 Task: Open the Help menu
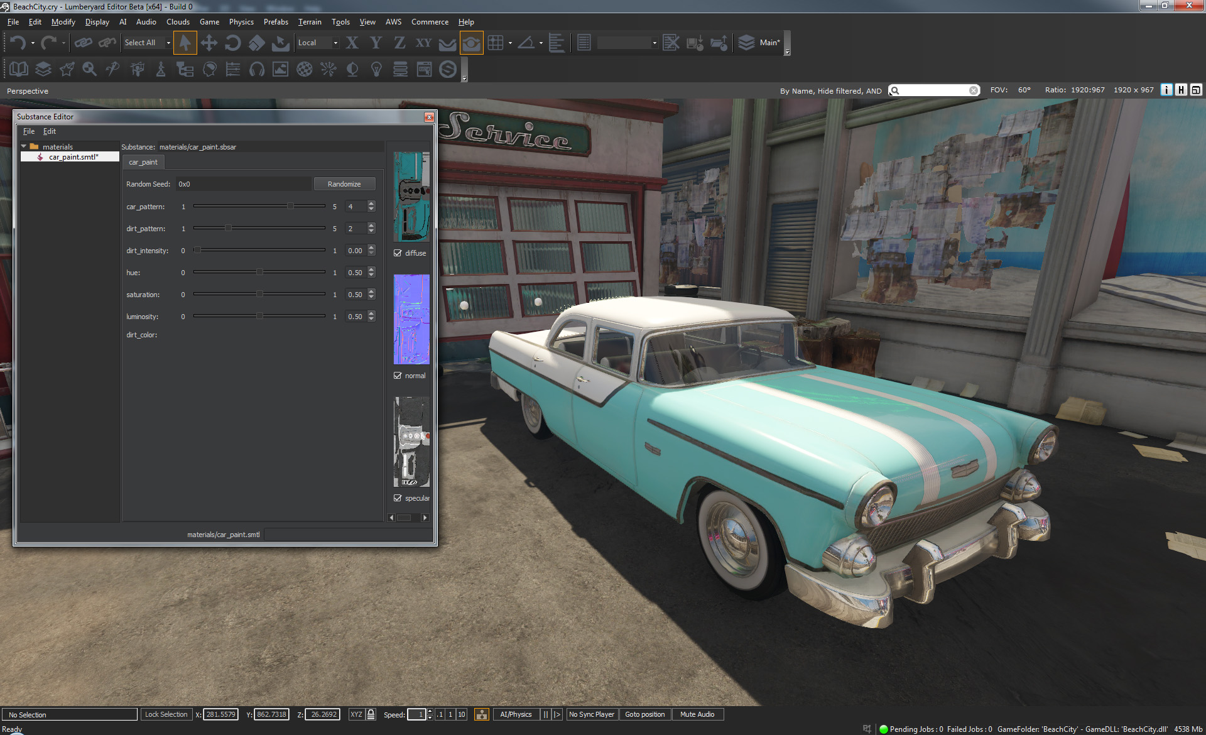pos(465,21)
